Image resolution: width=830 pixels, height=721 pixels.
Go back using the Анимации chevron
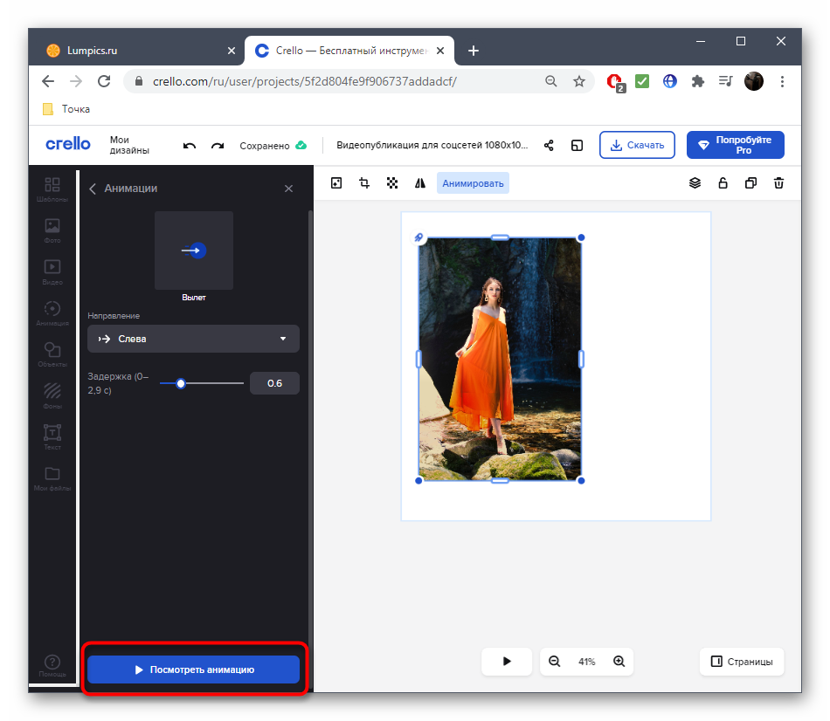pos(93,189)
